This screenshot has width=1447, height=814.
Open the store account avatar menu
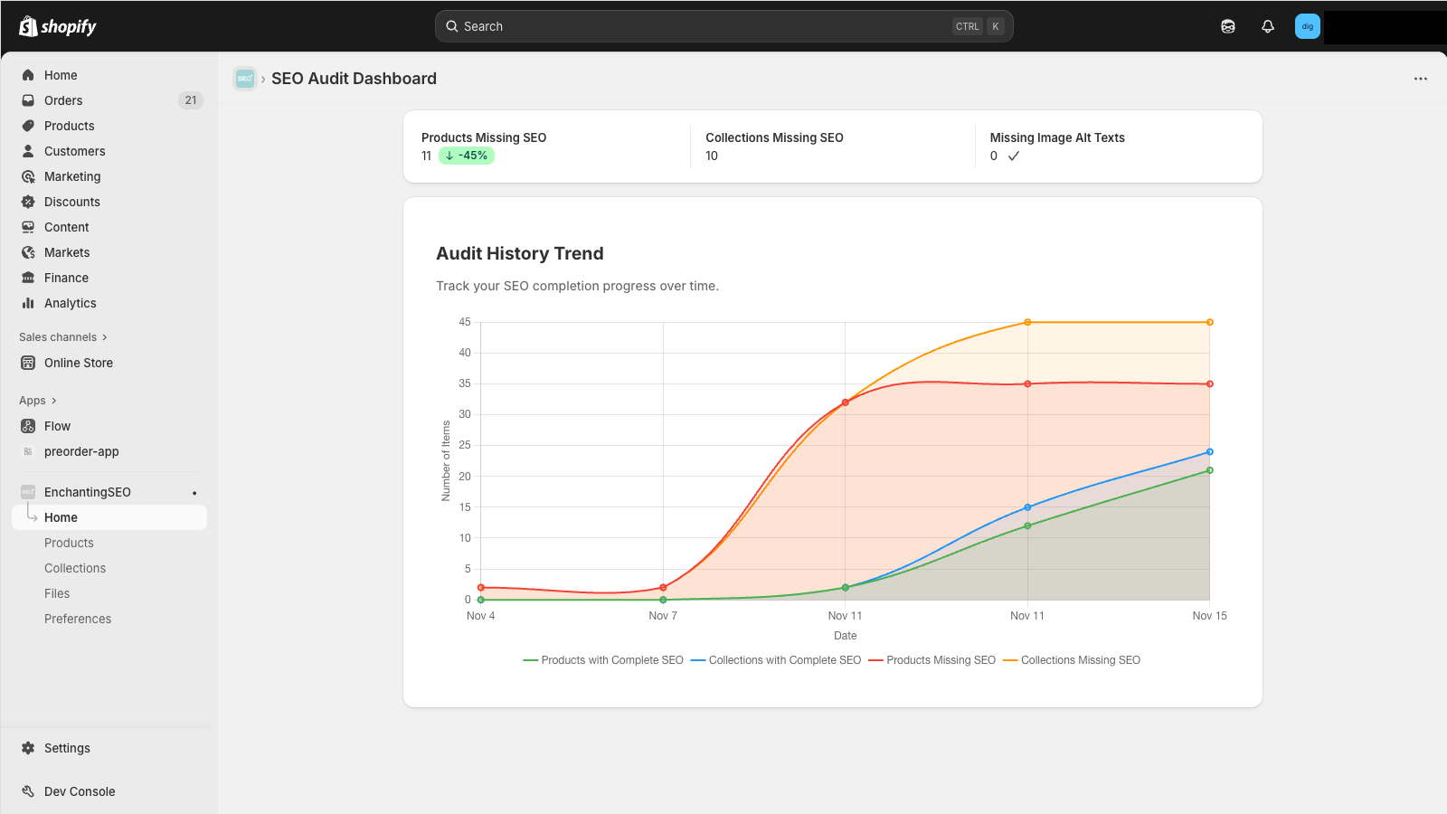point(1307,26)
